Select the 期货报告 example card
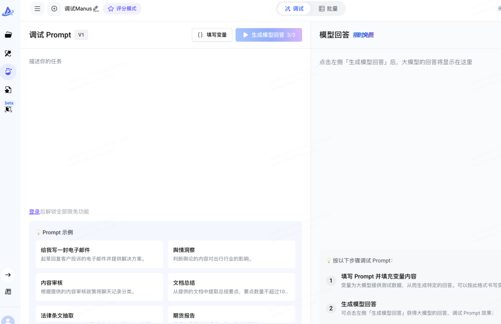Image resolution: width=501 pixels, height=324 pixels. [231, 315]
